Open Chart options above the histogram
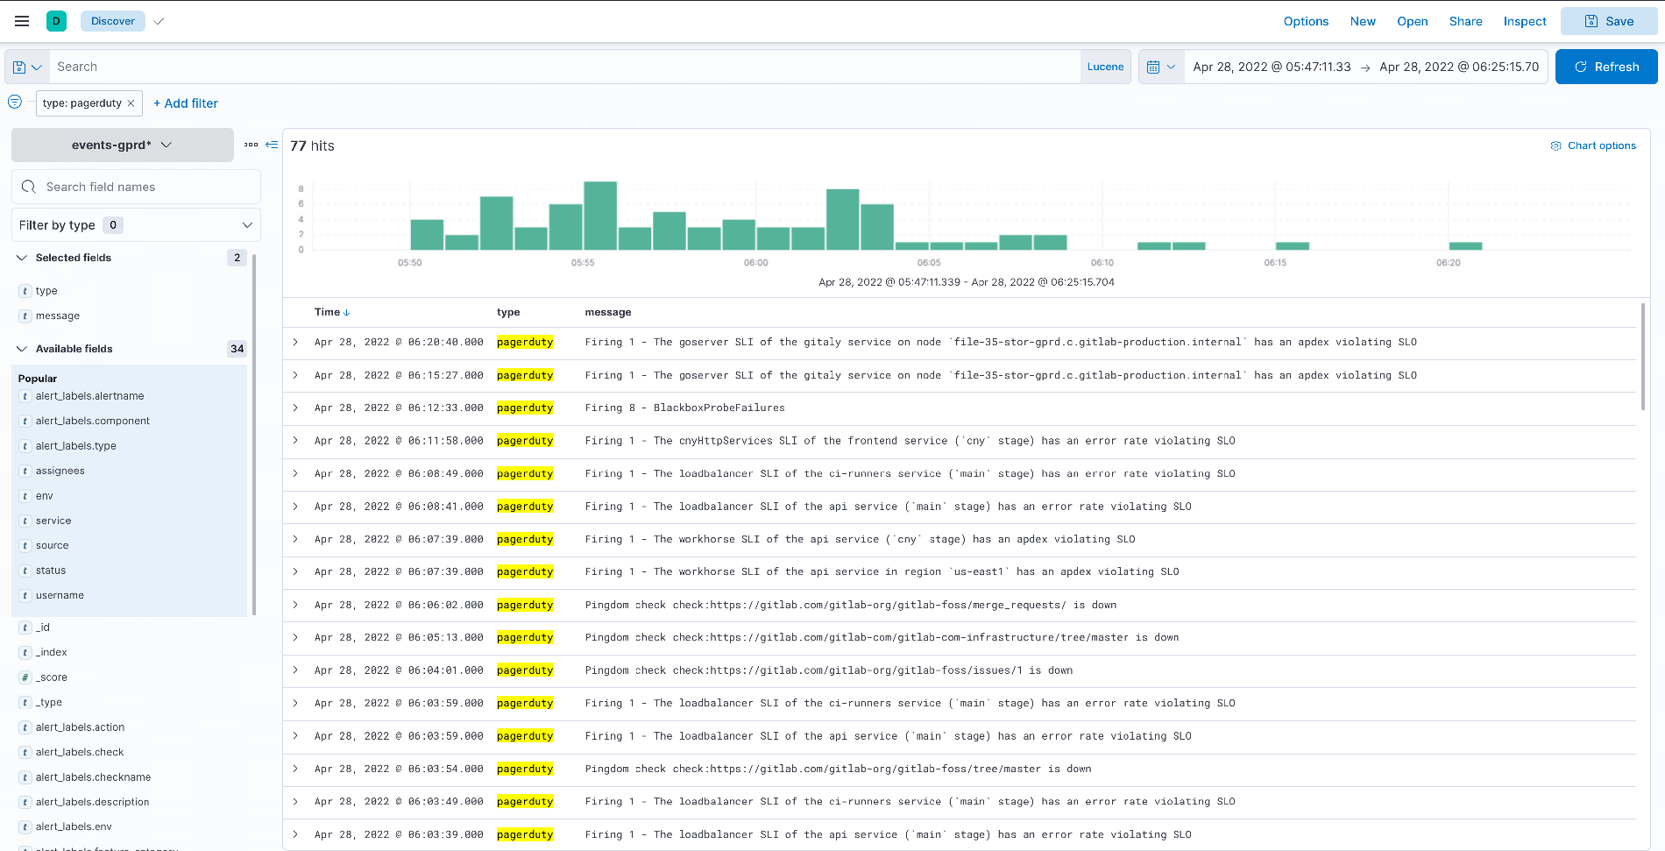This screenshot has width=1665, height=851. click(x=1593, y=145)
